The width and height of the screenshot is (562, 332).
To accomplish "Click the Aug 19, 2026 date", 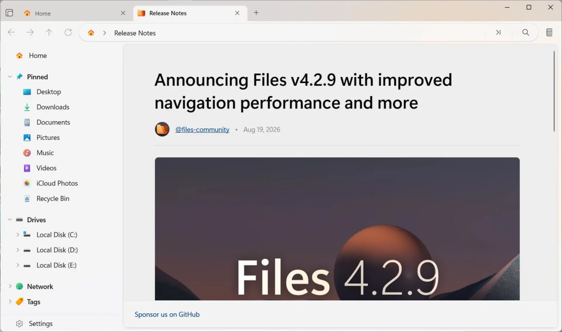I will [x=262, y=130].
